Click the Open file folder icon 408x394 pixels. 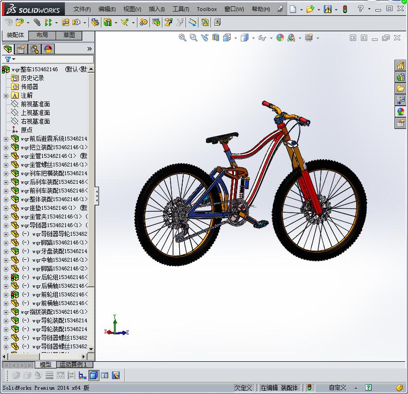[310, 9]
